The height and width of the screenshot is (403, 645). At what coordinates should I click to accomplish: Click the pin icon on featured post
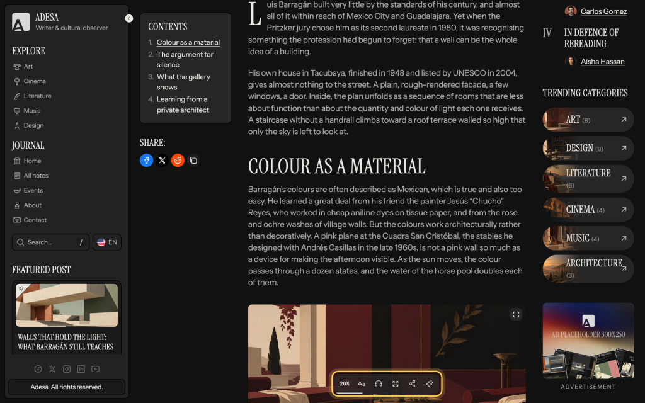click(21, 288)
